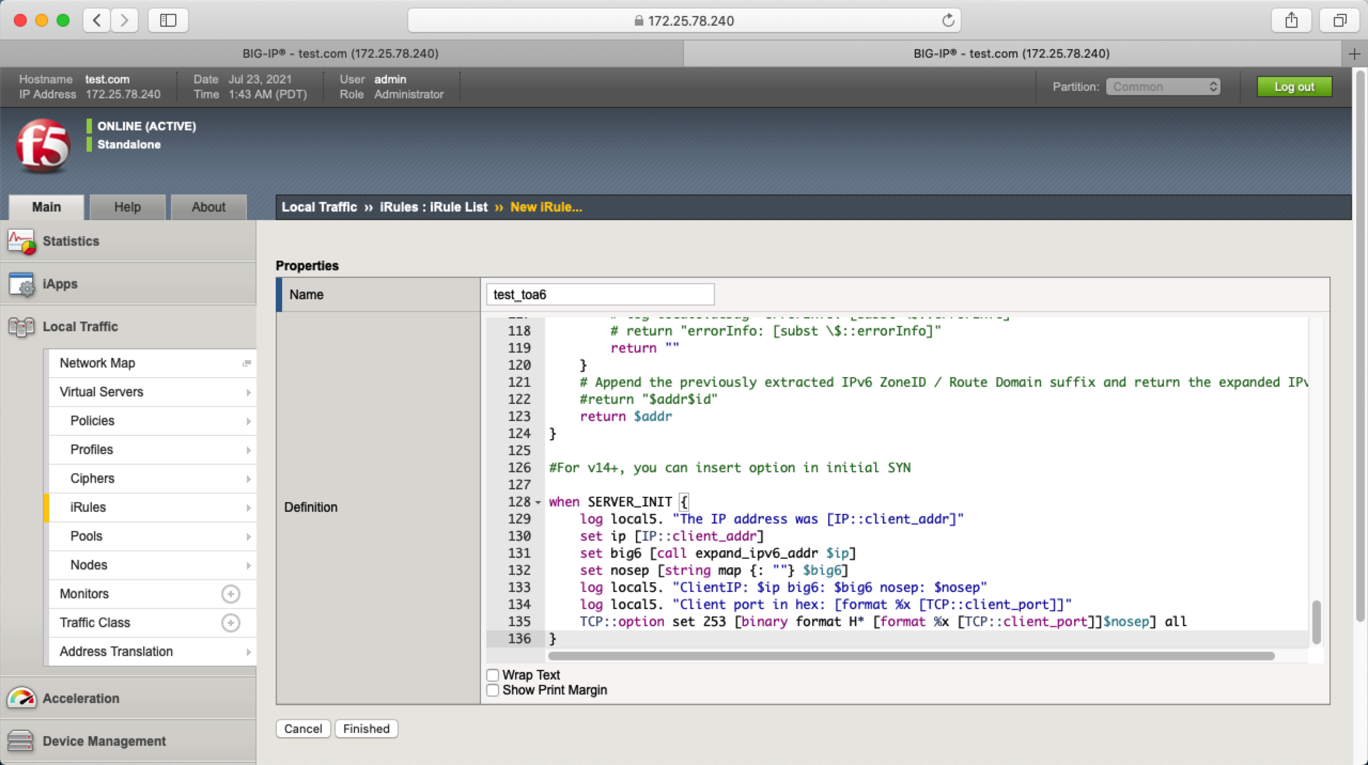The image size is (1368, 765).
Task: Click the Finished button
Action: pyautogui.click(x=366, y=729)
